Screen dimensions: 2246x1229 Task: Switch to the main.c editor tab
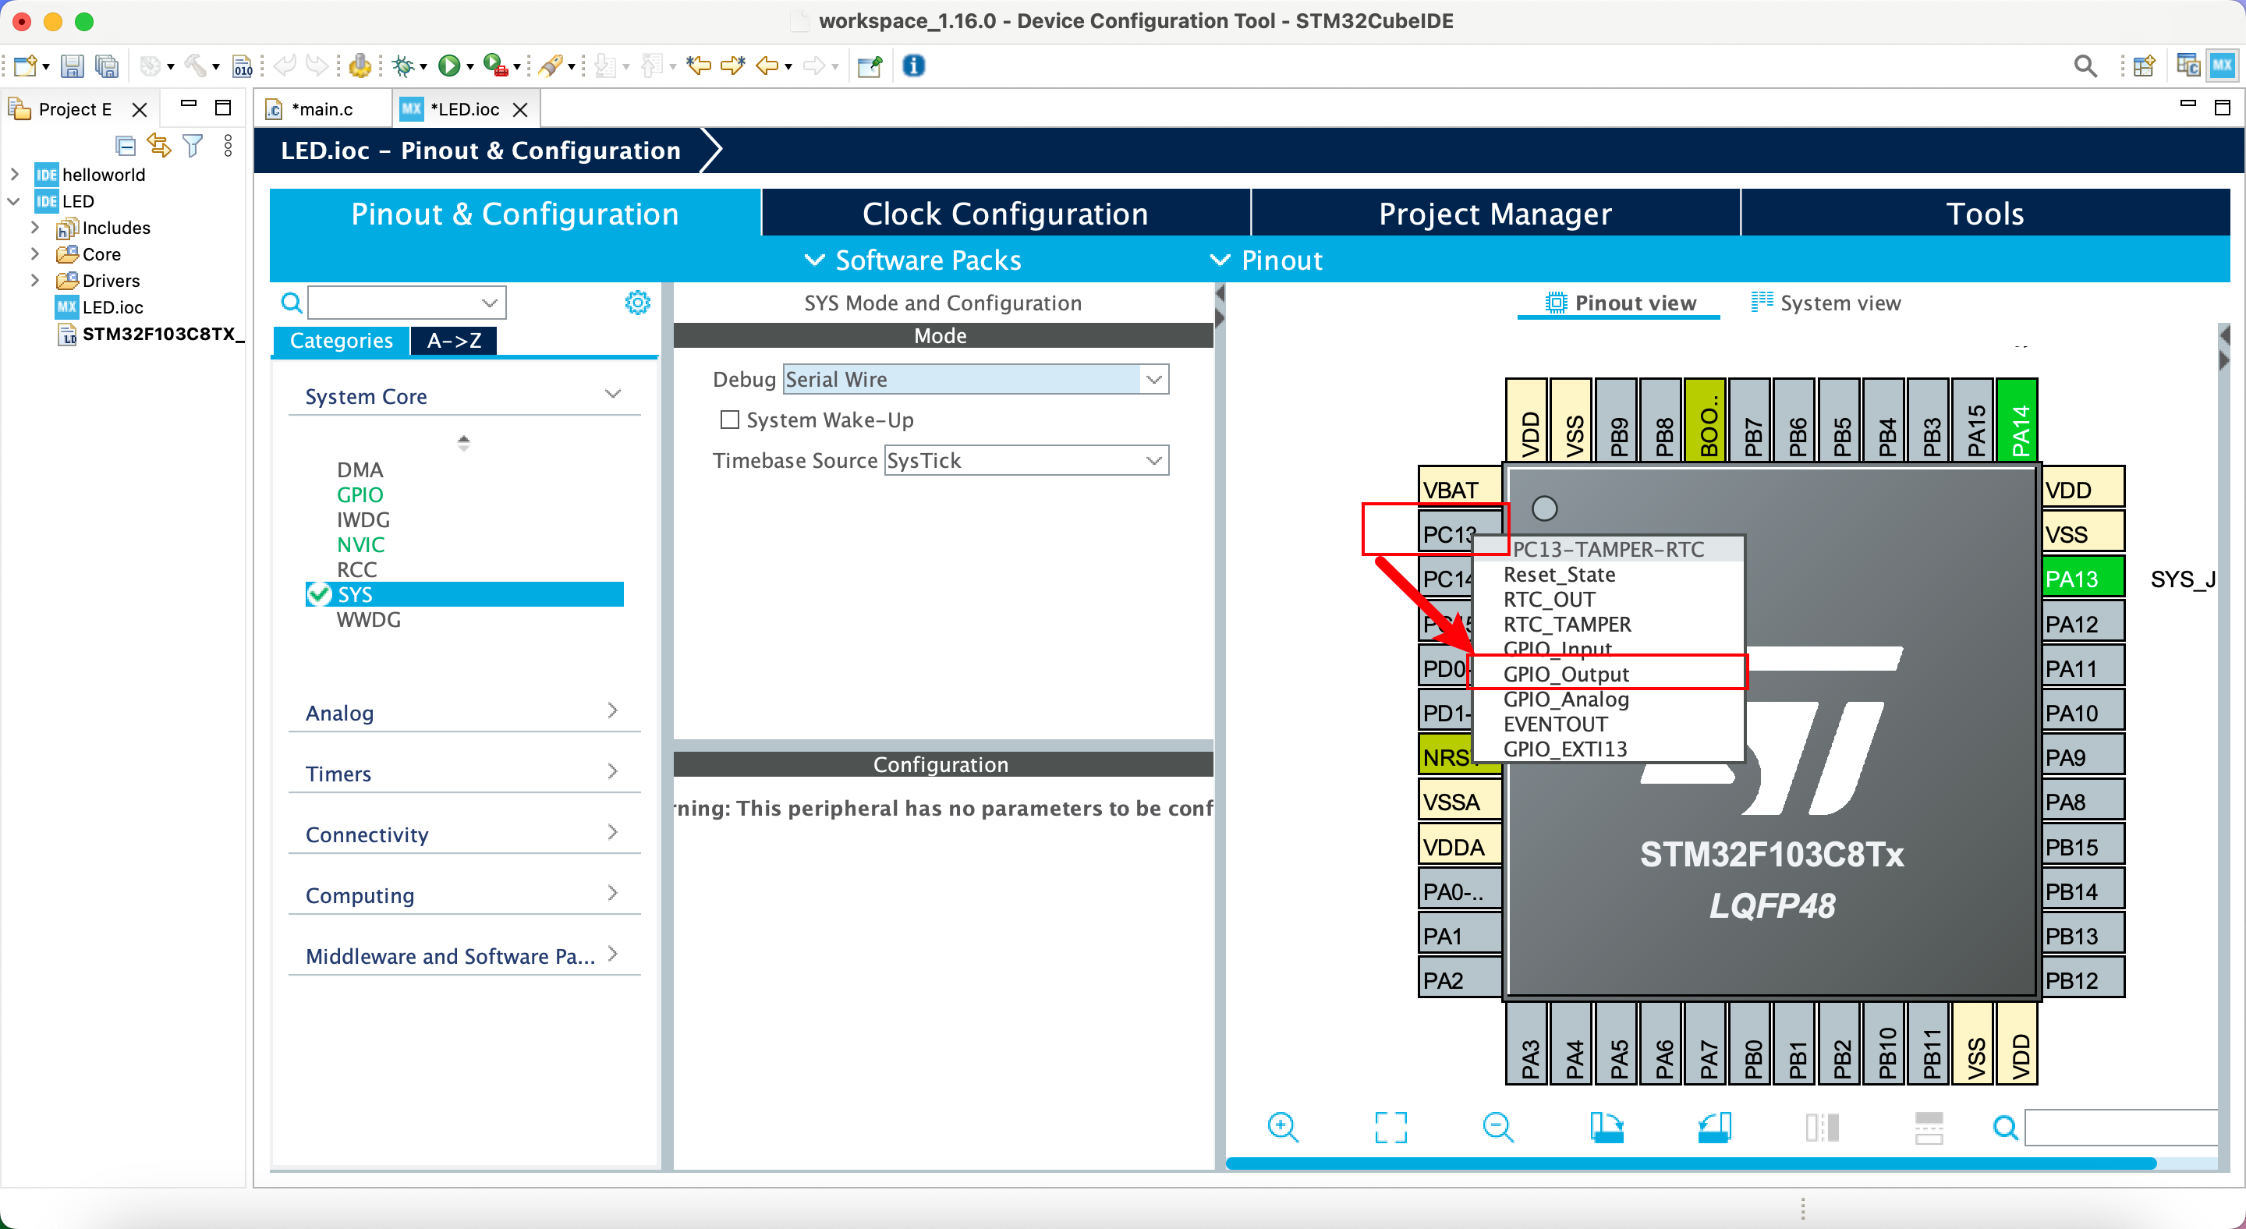click(x=322, y=109)
